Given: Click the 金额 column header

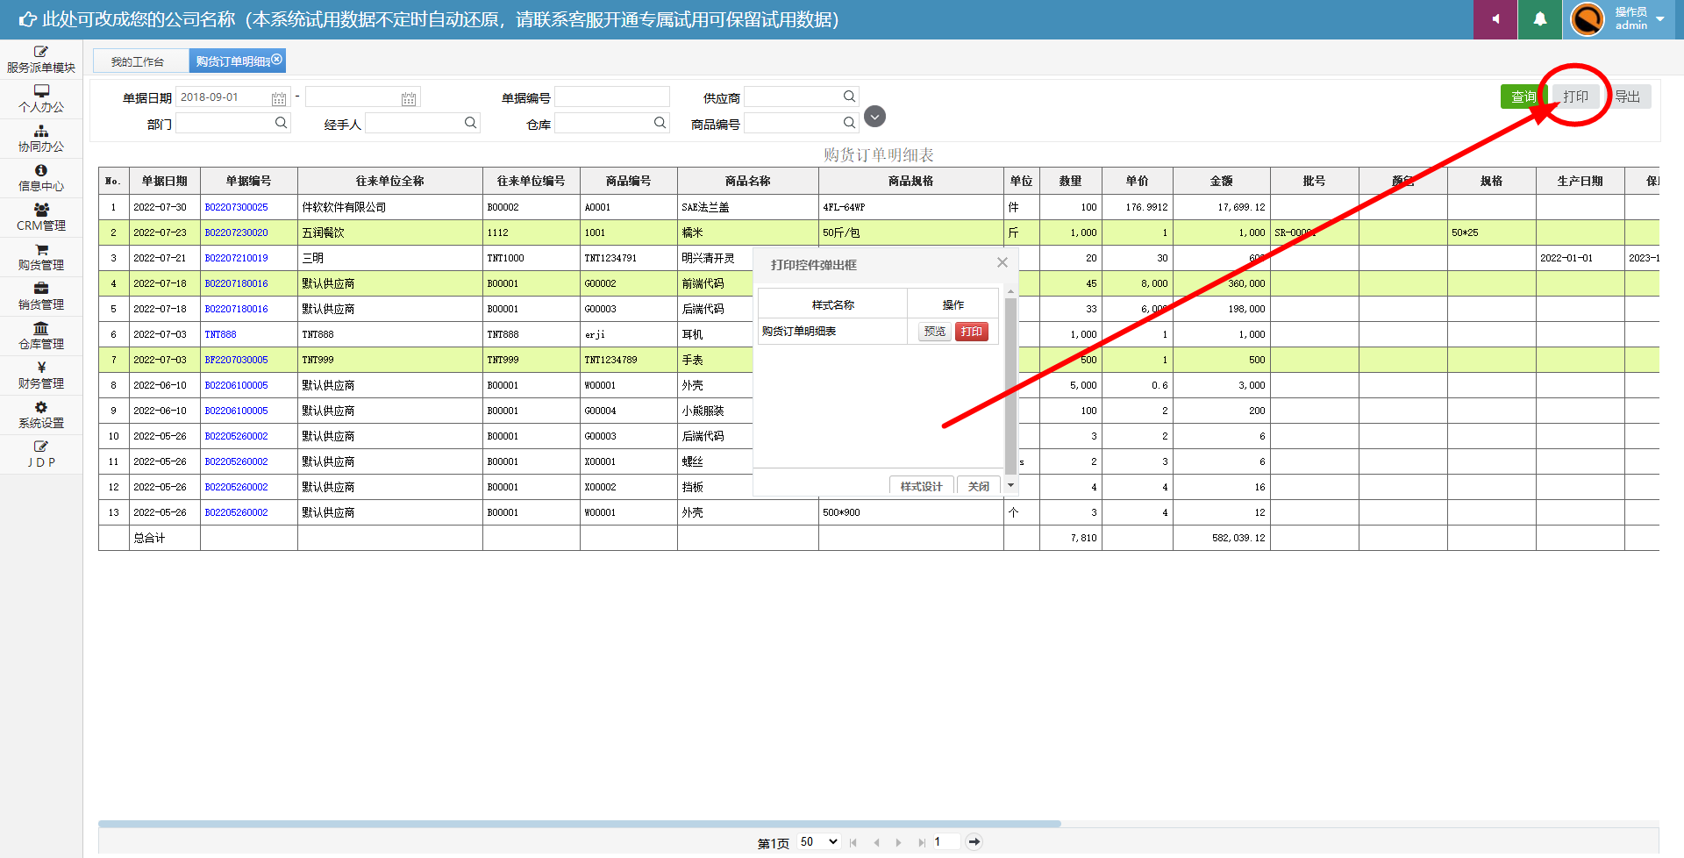Looking at the screenshot, I should pos(1222,181).
